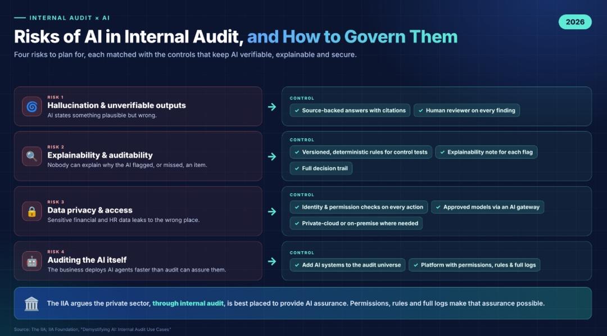Click the robot icon for Risk 4
607x336 pixels.
pos(31,261)
